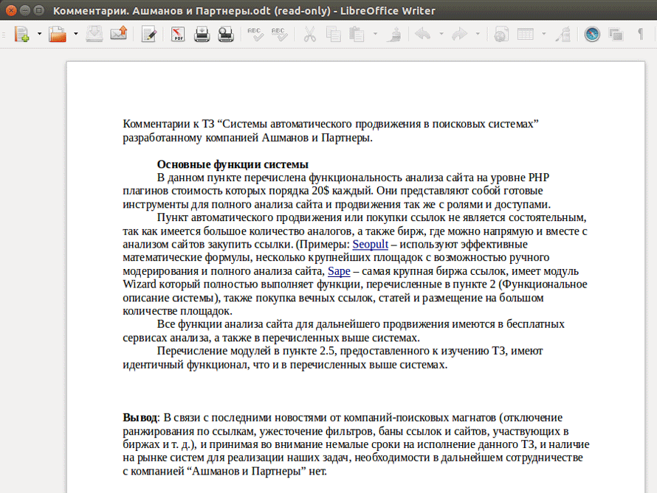Click the text "Перечисление модулей в пункте 2.5"
The height and width of the screenshot is (493, 657).
247,351
